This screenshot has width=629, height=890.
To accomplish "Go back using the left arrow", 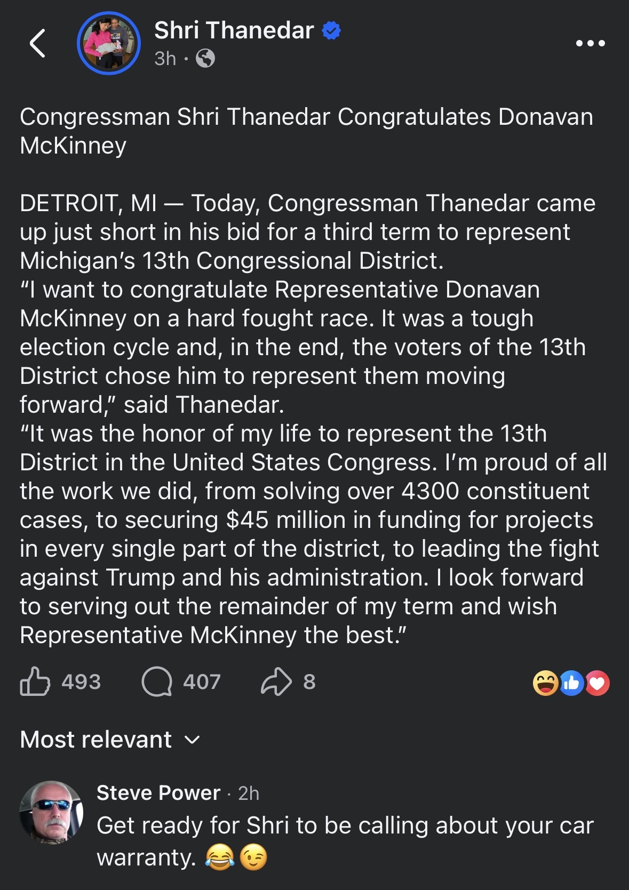I will point(37,43).
